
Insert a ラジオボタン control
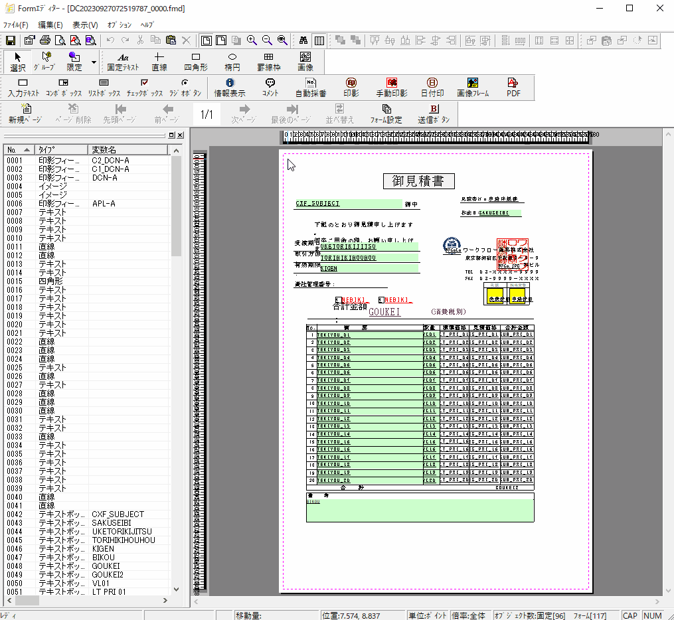pyautogui.click(x=185, y=88)
